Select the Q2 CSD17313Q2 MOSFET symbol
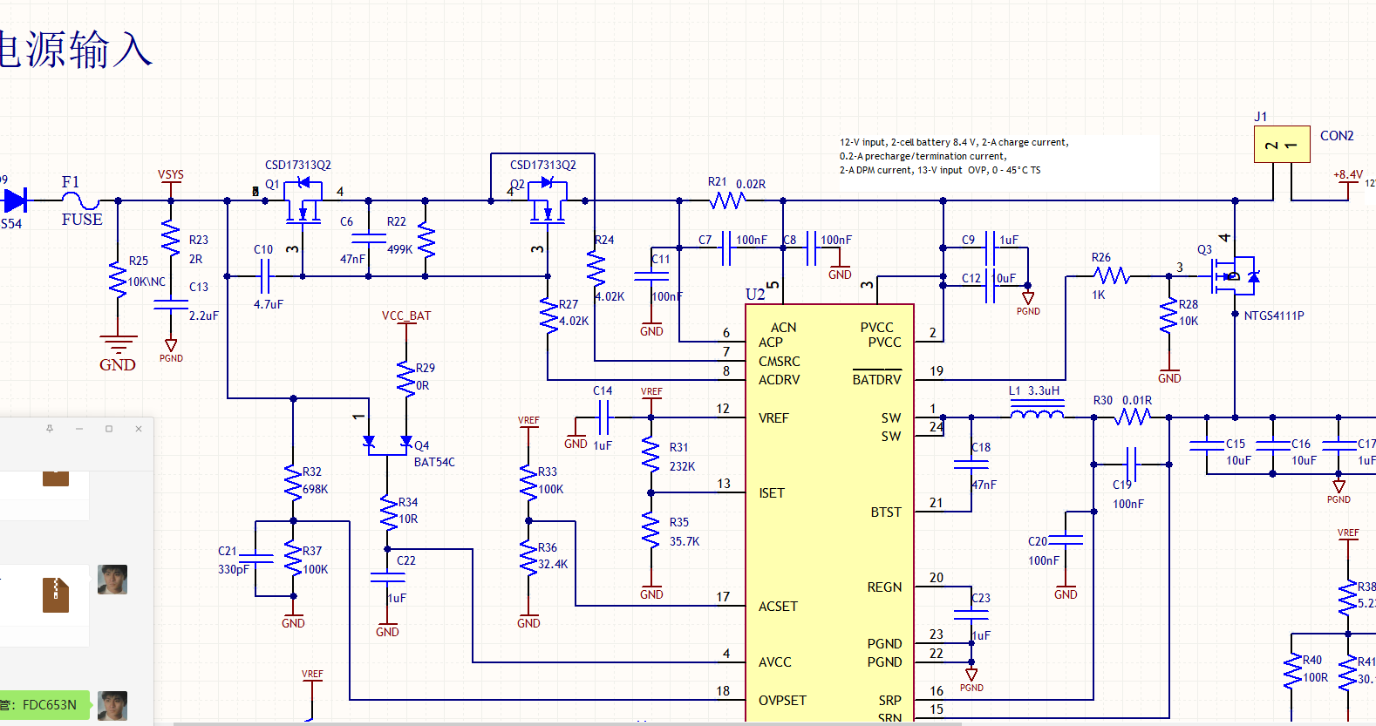The height and width of the screenshot is (726, 1376). click(x=548, y=200)
